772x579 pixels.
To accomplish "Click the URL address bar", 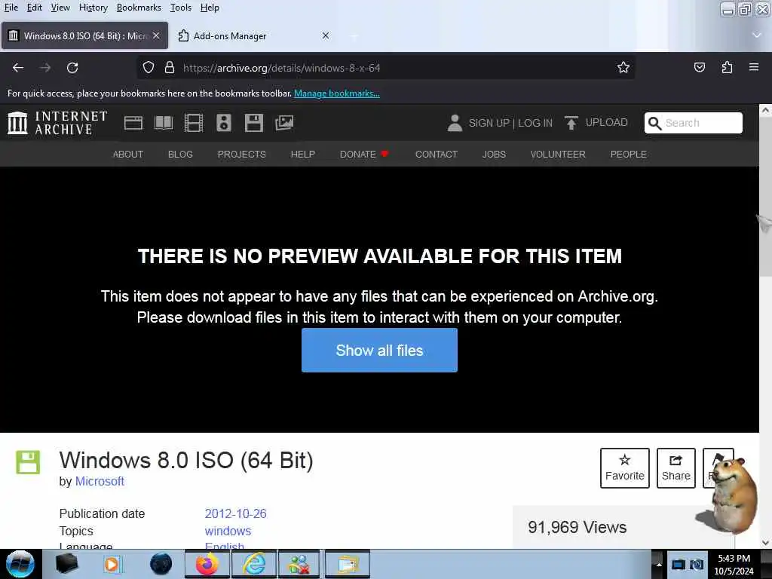I will coord(384,67).
